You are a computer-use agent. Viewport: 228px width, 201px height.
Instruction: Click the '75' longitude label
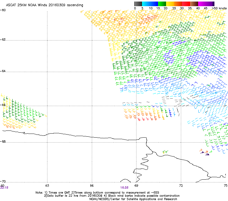[226, 186]
